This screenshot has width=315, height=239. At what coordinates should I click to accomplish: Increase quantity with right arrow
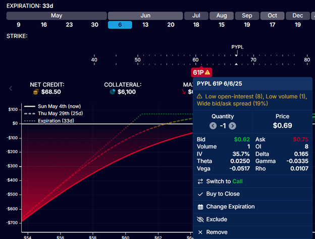click(232, 126)
